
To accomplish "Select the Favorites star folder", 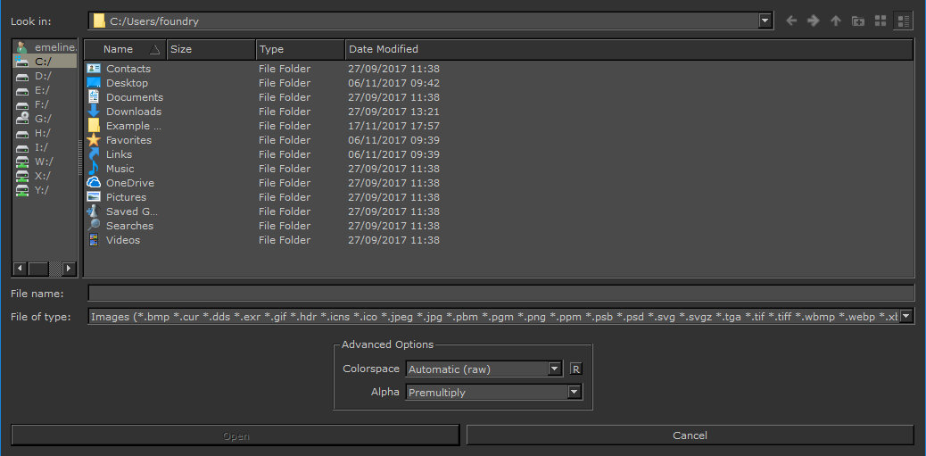I will pos(128,140).
